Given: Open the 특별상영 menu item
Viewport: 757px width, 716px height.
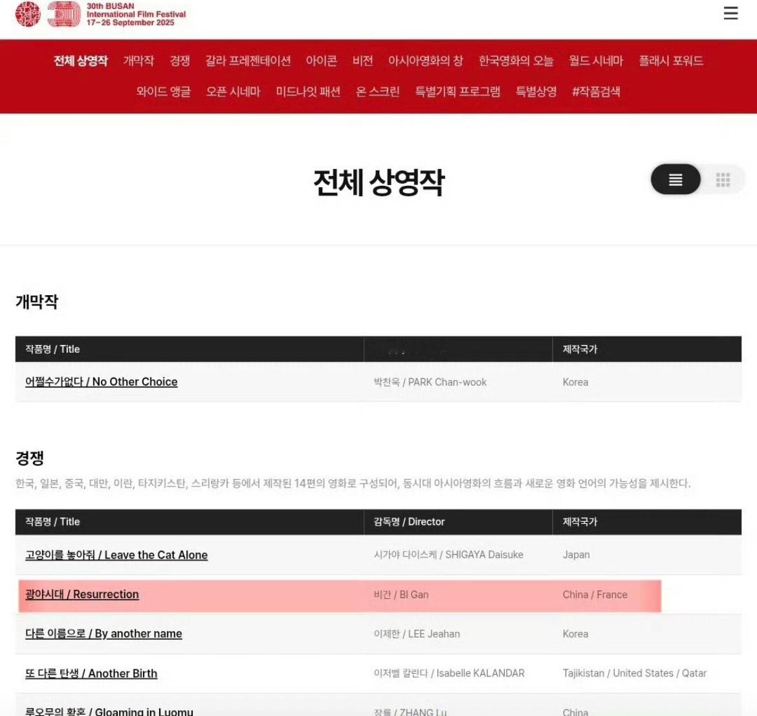Looking at the screenshot, I should (x=536, y=91).
